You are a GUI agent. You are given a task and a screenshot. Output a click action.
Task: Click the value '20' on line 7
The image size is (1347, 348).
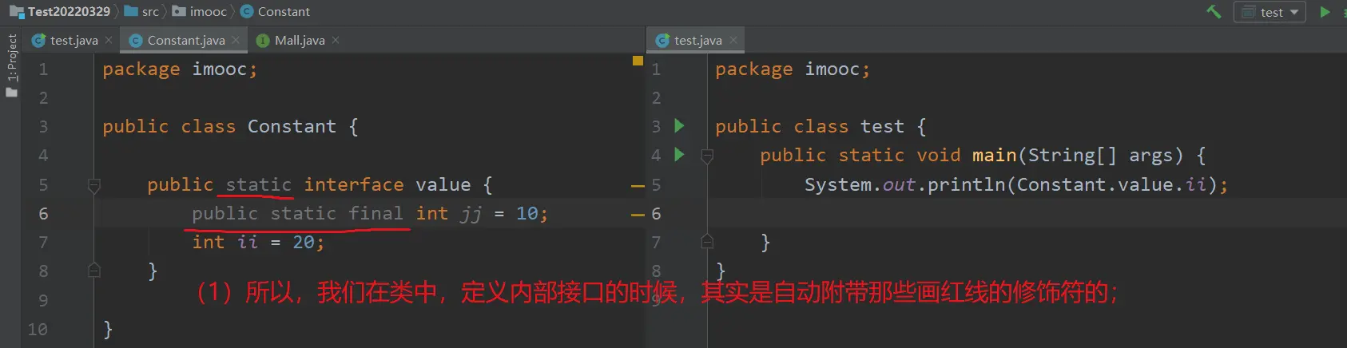tap(304, 242)
